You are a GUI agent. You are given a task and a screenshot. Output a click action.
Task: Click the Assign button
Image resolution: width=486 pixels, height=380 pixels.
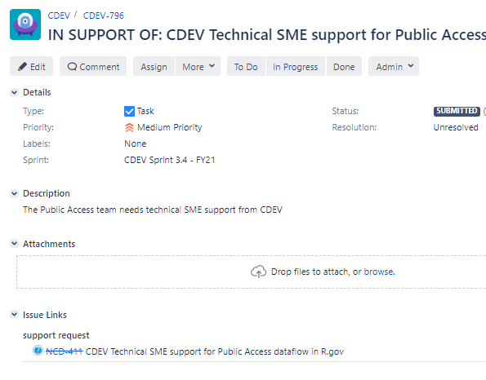point(154,66)
